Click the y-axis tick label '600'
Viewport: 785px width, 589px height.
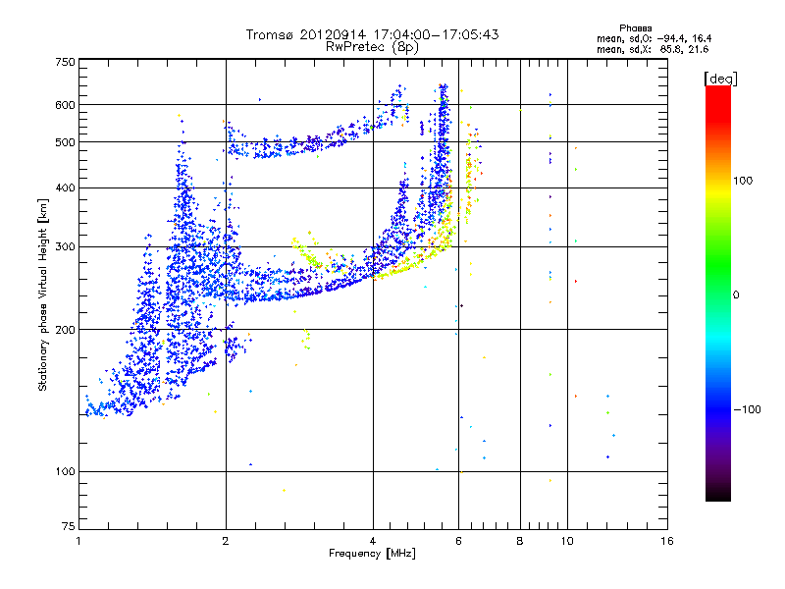tap(65, 105)
